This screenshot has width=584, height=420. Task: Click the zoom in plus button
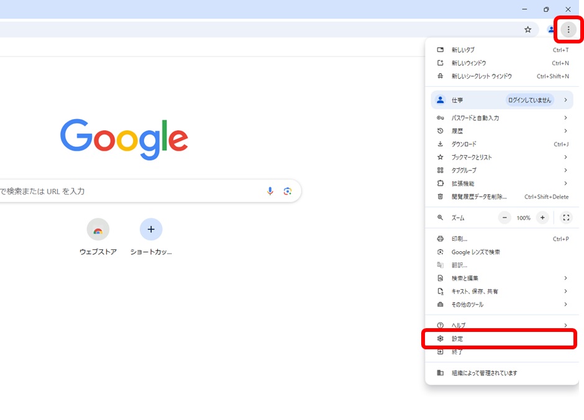542,218
